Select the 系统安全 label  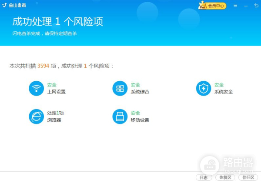224,92
